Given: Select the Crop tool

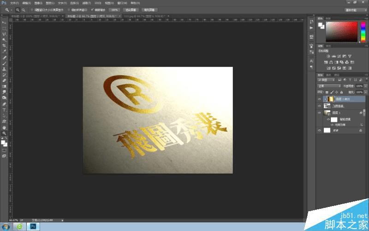Looking at the screenshot, I should tap(4, 45).
